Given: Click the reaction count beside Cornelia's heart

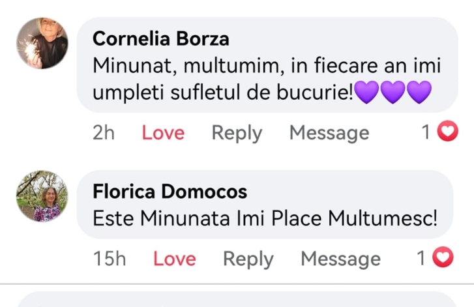Looking at the screenshot, I should pos(426,133).
